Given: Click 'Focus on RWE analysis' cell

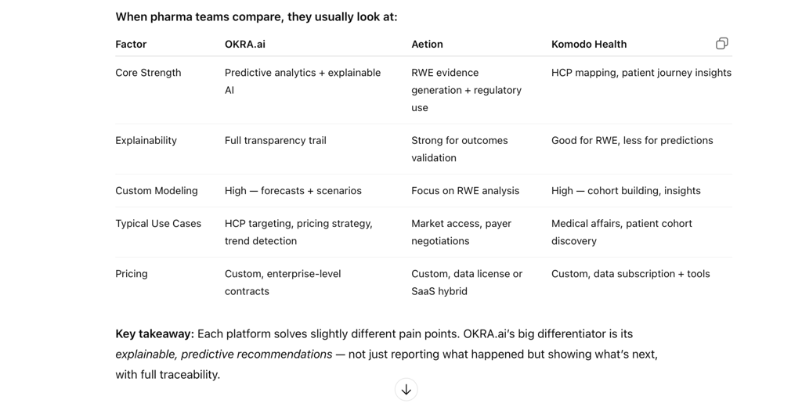Looking at the screenshot, I should pyautogui.click(x=465, y=191).
